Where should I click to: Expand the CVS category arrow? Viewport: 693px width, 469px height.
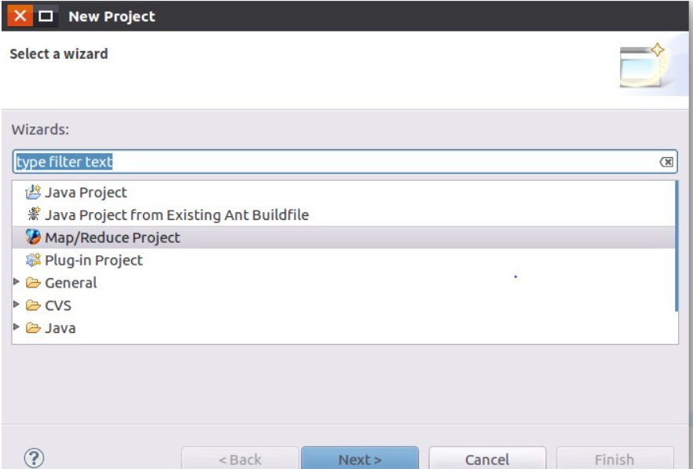tap(17, 305)
